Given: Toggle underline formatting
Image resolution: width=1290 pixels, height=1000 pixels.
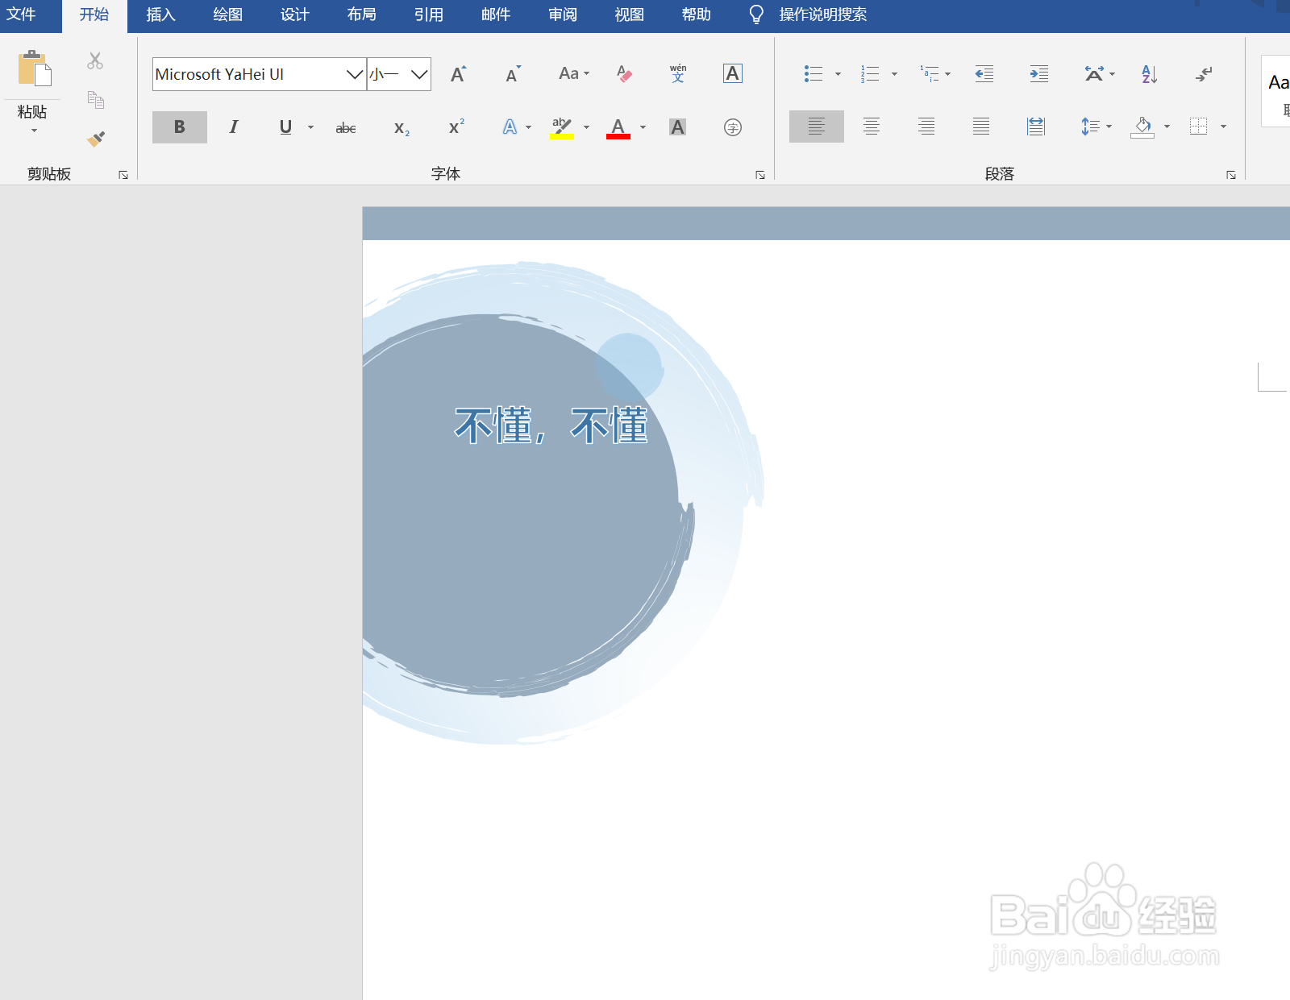Looking at the screenshot, I should (285, 127).
